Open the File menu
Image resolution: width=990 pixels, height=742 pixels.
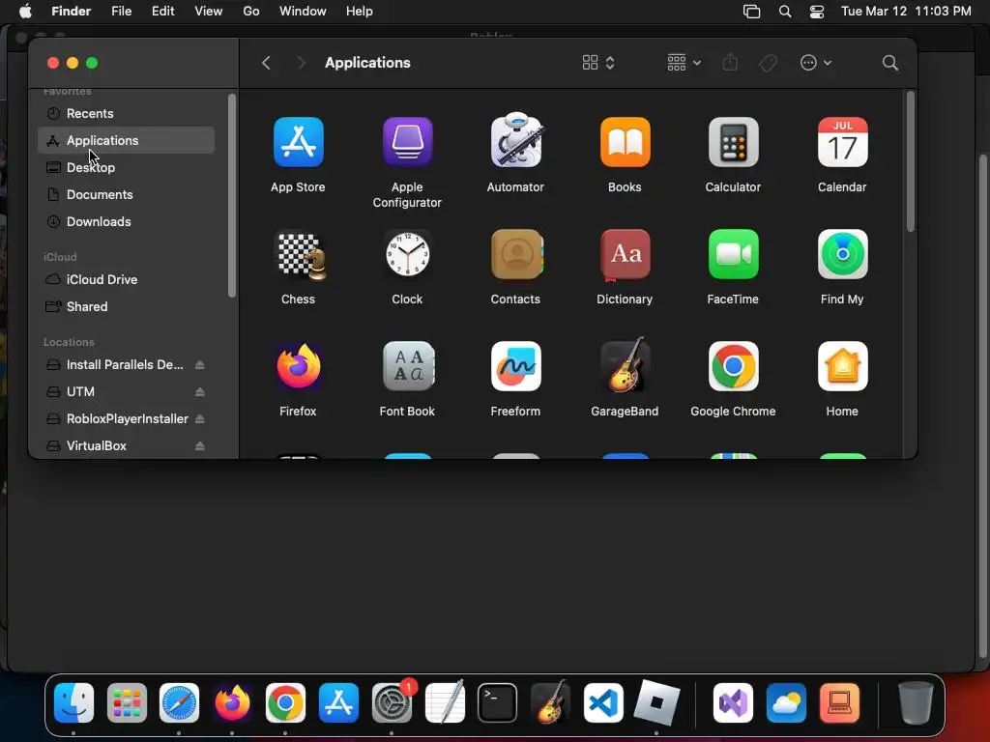pyautogui.click(x=121, y=11)
